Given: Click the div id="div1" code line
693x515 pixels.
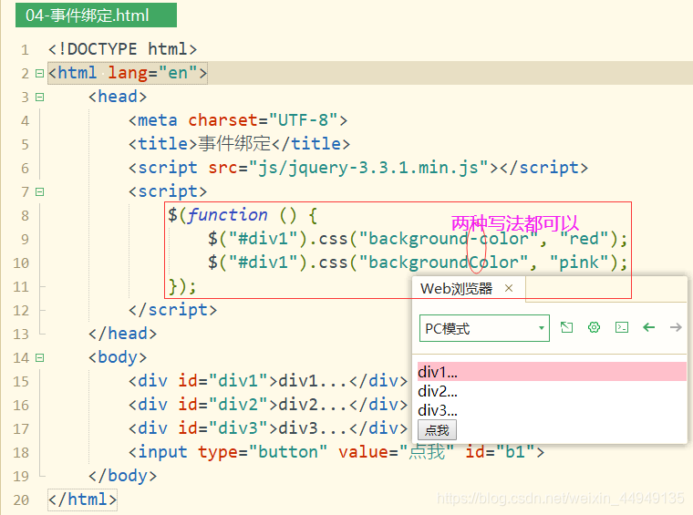Looking at the screenshot, I should point(268,381).
